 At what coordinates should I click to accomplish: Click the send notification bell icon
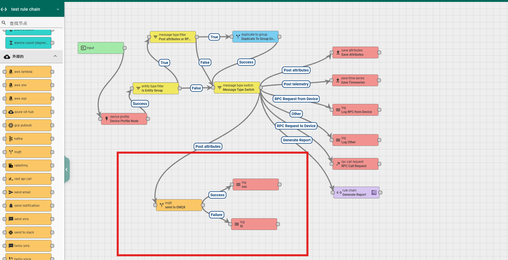pyautogui.click(x=11, y=206)
